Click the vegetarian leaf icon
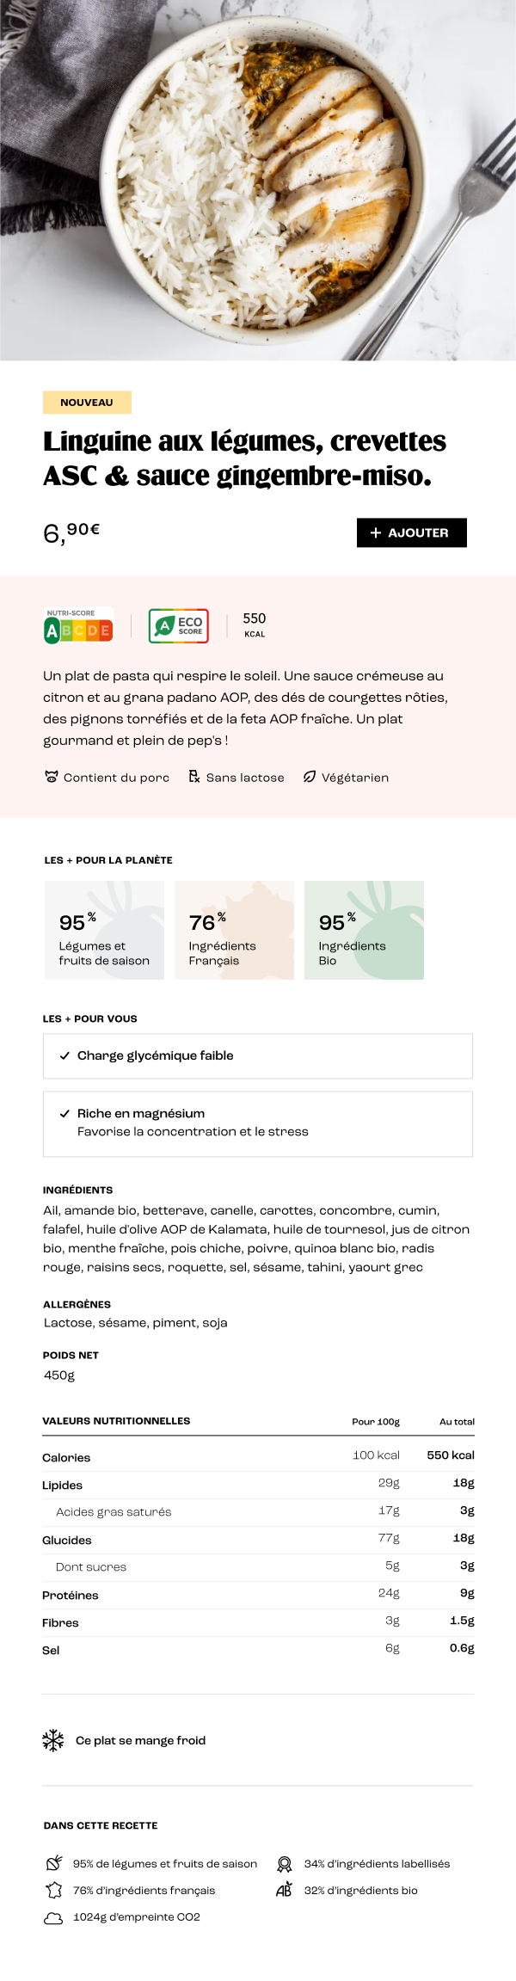 coord(310,777)
